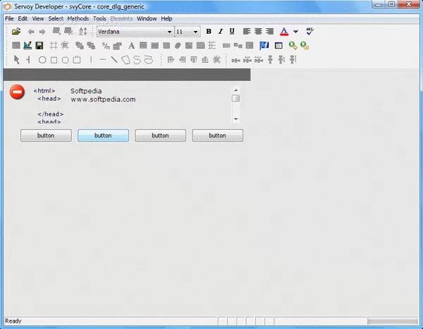Open the View menu

click(38, 18)
